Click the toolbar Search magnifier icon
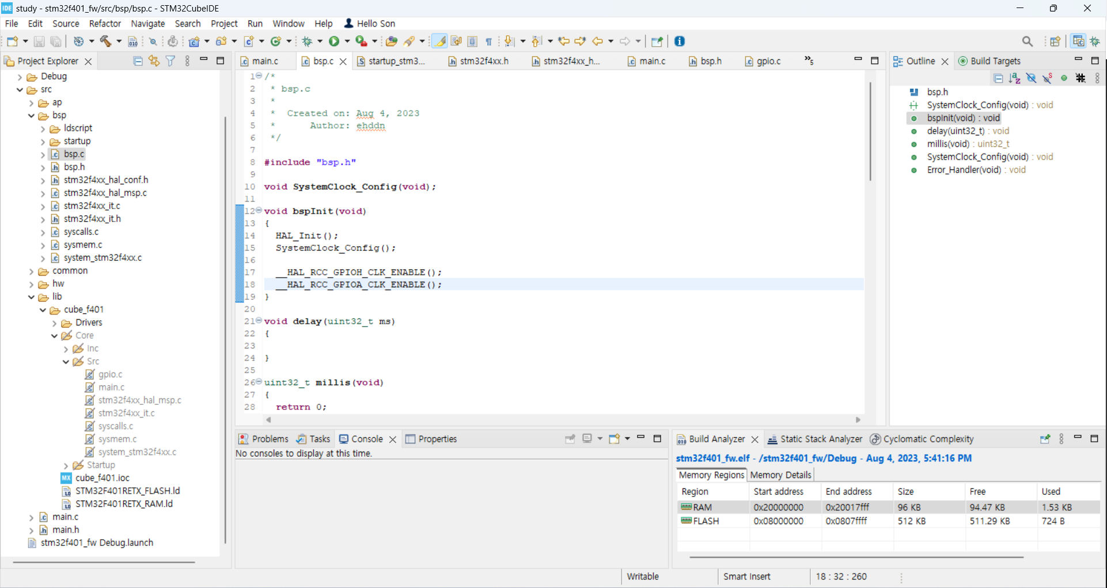The width and height of the screenshot is (1107, 588). tap(1028, 41)
